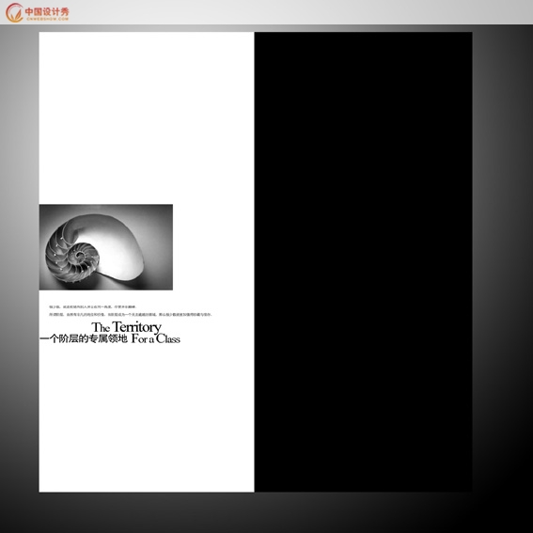Select the nautilus shell photo
The width and height of the screenshot is (533, 533).
(106, 247)
